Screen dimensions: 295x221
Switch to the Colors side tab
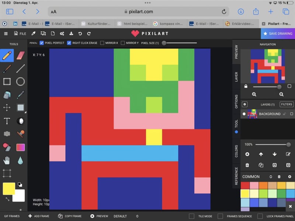(x=236, y=151)
